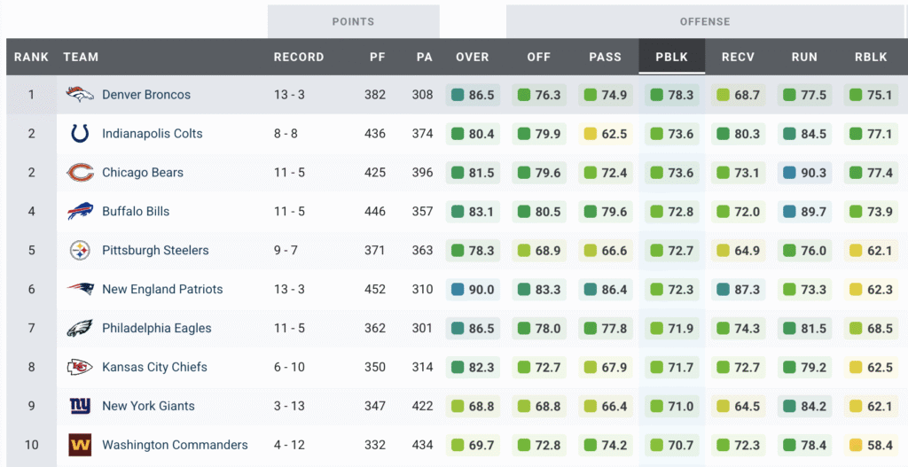
Task: Click the Chicago Bears logo
Action: (x=80, y=173)
